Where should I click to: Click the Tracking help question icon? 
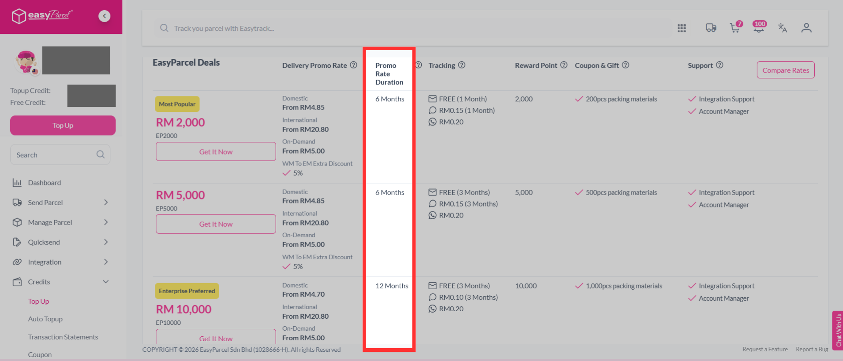[x=461, y=65]
